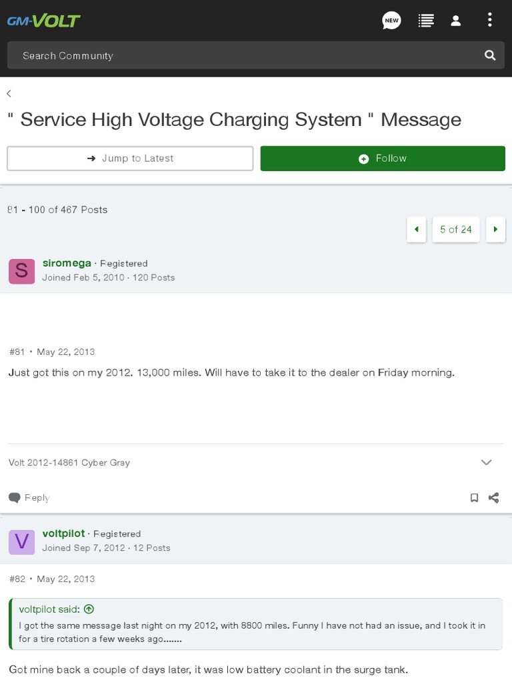Go to previous page of posts

click(417, 229)
